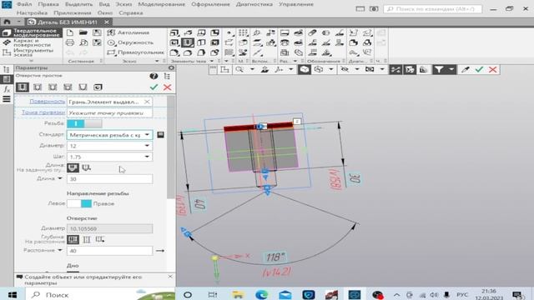
Task: Click the eyedropper icon in the view toolbar
Action: tap(466, 70)
